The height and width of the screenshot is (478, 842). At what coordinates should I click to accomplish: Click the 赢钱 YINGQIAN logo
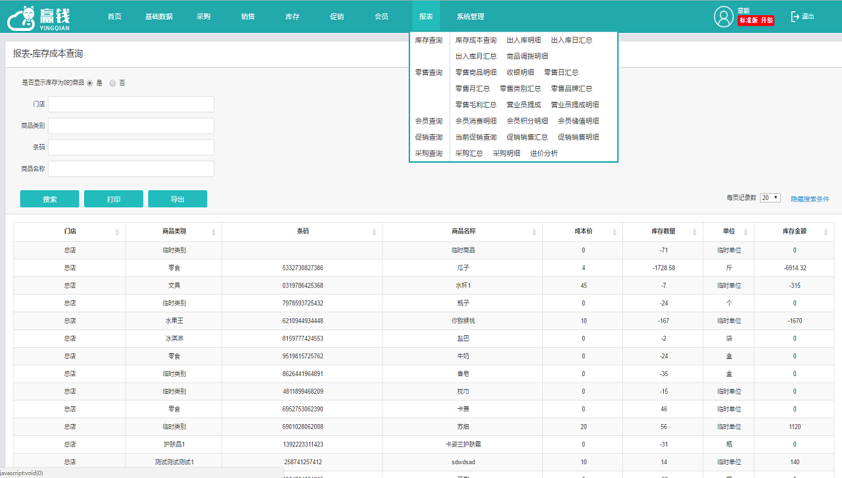pyautogui.click(x=38, y=17)
